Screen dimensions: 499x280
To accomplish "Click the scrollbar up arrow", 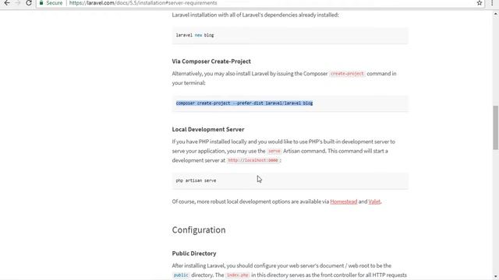I will [x=496, y=14].
